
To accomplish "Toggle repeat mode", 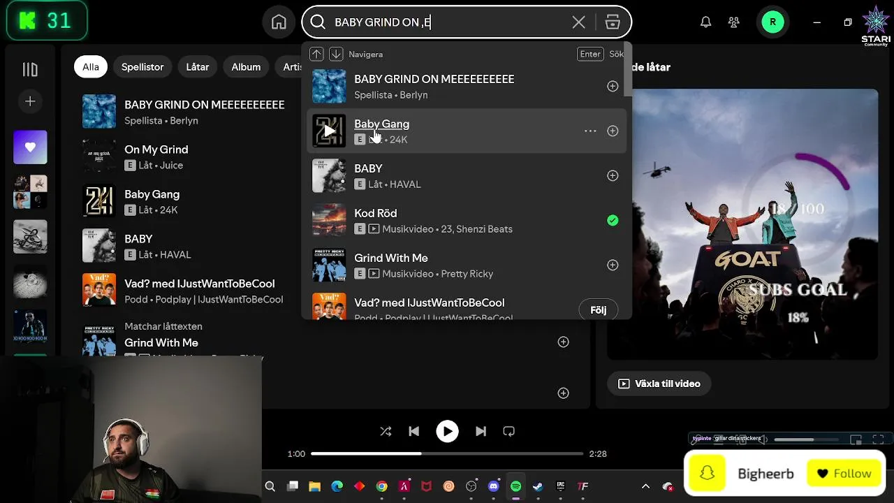I will click(x=508, y=432).
